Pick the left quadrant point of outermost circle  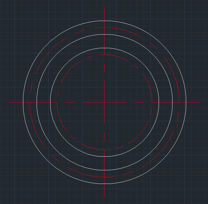pyautogui.click(x=23, y=102)
